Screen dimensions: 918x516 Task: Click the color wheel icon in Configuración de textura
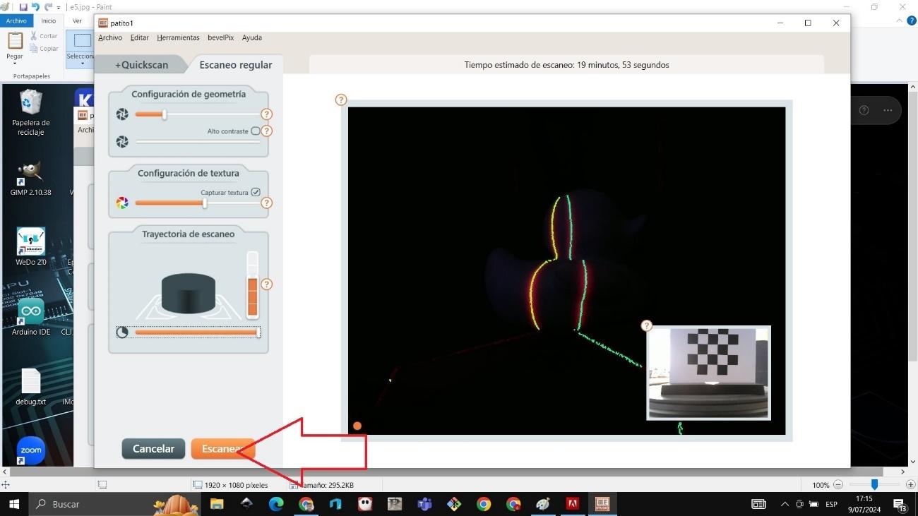(122, 203)
